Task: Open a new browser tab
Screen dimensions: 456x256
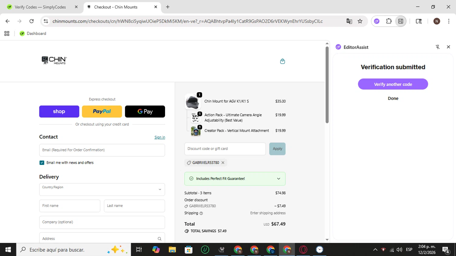Action: (168, 7)
